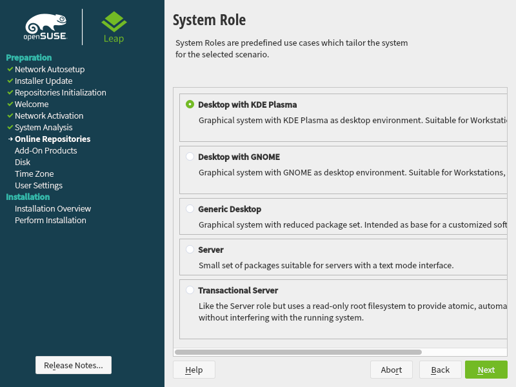Click the checkmark beside Network Autosetup

click(10, 69)
